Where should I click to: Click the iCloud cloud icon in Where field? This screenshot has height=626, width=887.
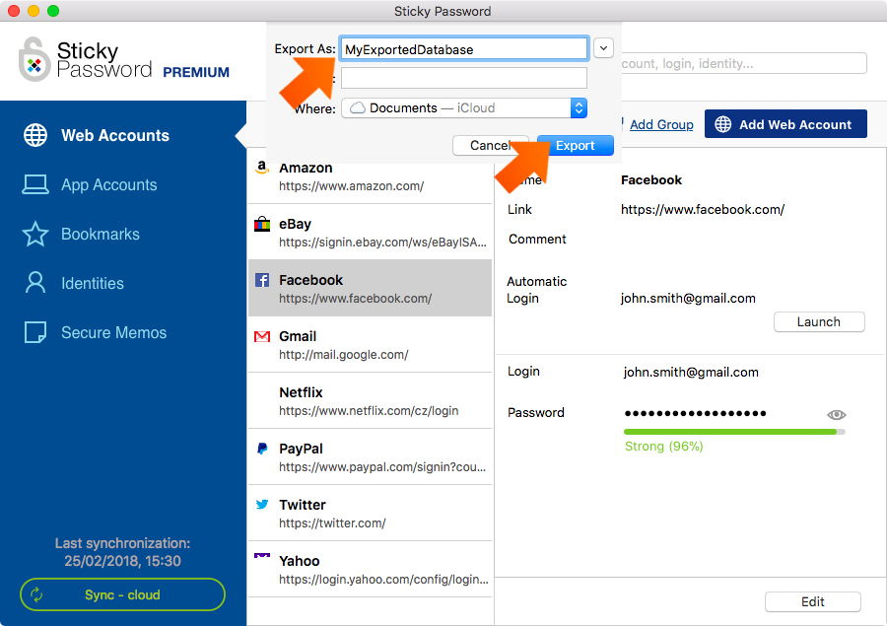[358, 107]
